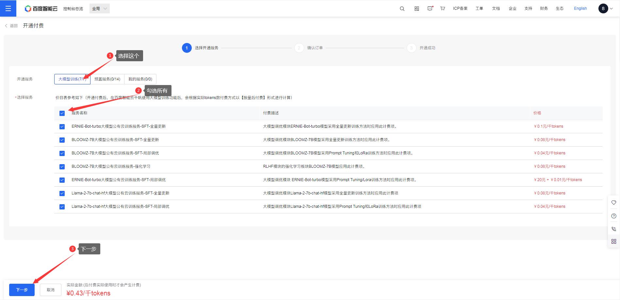Viewport: 620px width, 300px height.
Task: Open ICP备案 menu item
Action: click(460, 8)
